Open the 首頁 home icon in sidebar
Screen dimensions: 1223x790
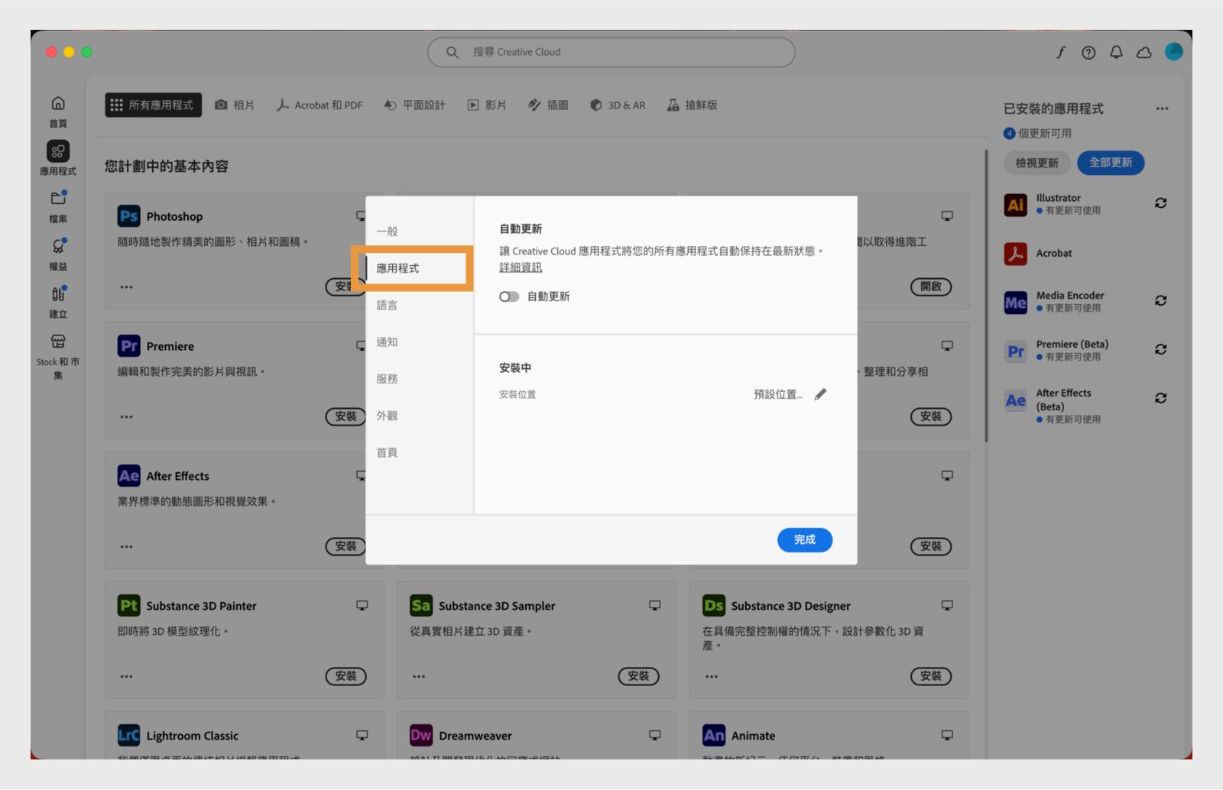click(58, 103)
